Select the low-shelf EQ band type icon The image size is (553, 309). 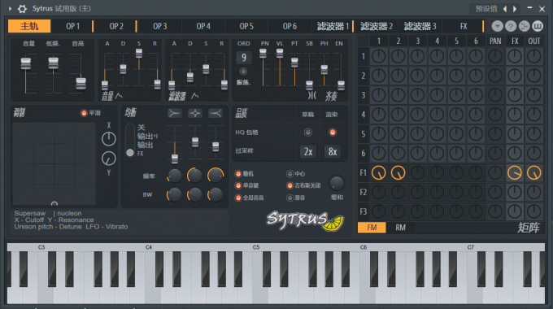(x=175, y=113)
